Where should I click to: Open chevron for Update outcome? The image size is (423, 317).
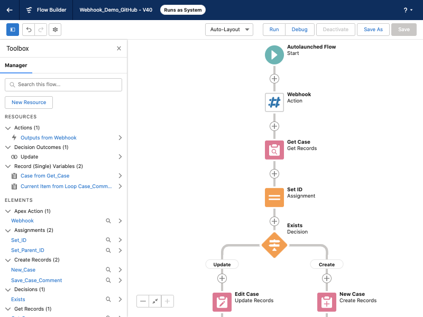[x=121, y=157]
